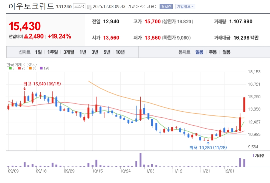Switch to 월봉 monthly candle chart
This screenshot has width=270, height=183.
click(x=226, y=52)
